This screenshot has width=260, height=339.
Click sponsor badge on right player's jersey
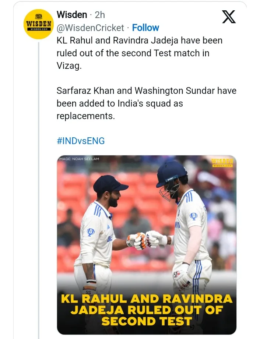pyautogui.click(x=193, y=216)
